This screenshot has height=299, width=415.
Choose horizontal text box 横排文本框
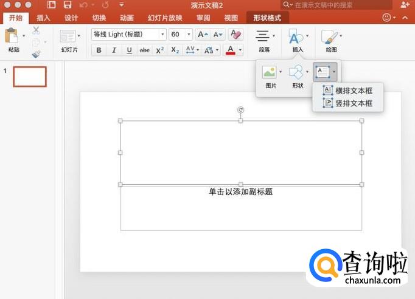(347, 91)
